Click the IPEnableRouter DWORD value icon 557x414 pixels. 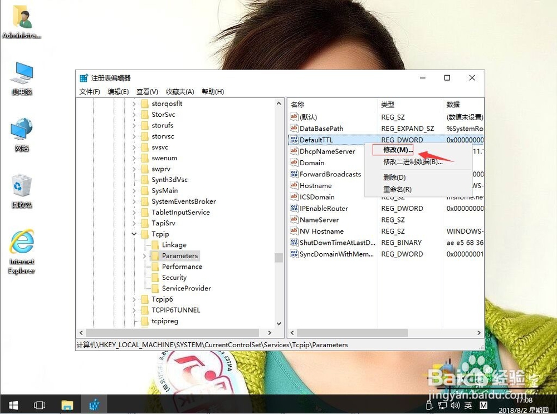294,208
